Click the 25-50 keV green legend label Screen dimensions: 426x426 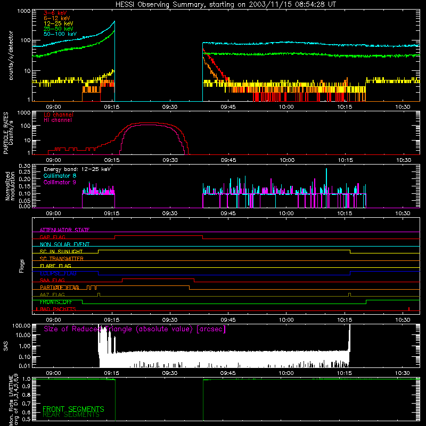[x=59, y=29]
